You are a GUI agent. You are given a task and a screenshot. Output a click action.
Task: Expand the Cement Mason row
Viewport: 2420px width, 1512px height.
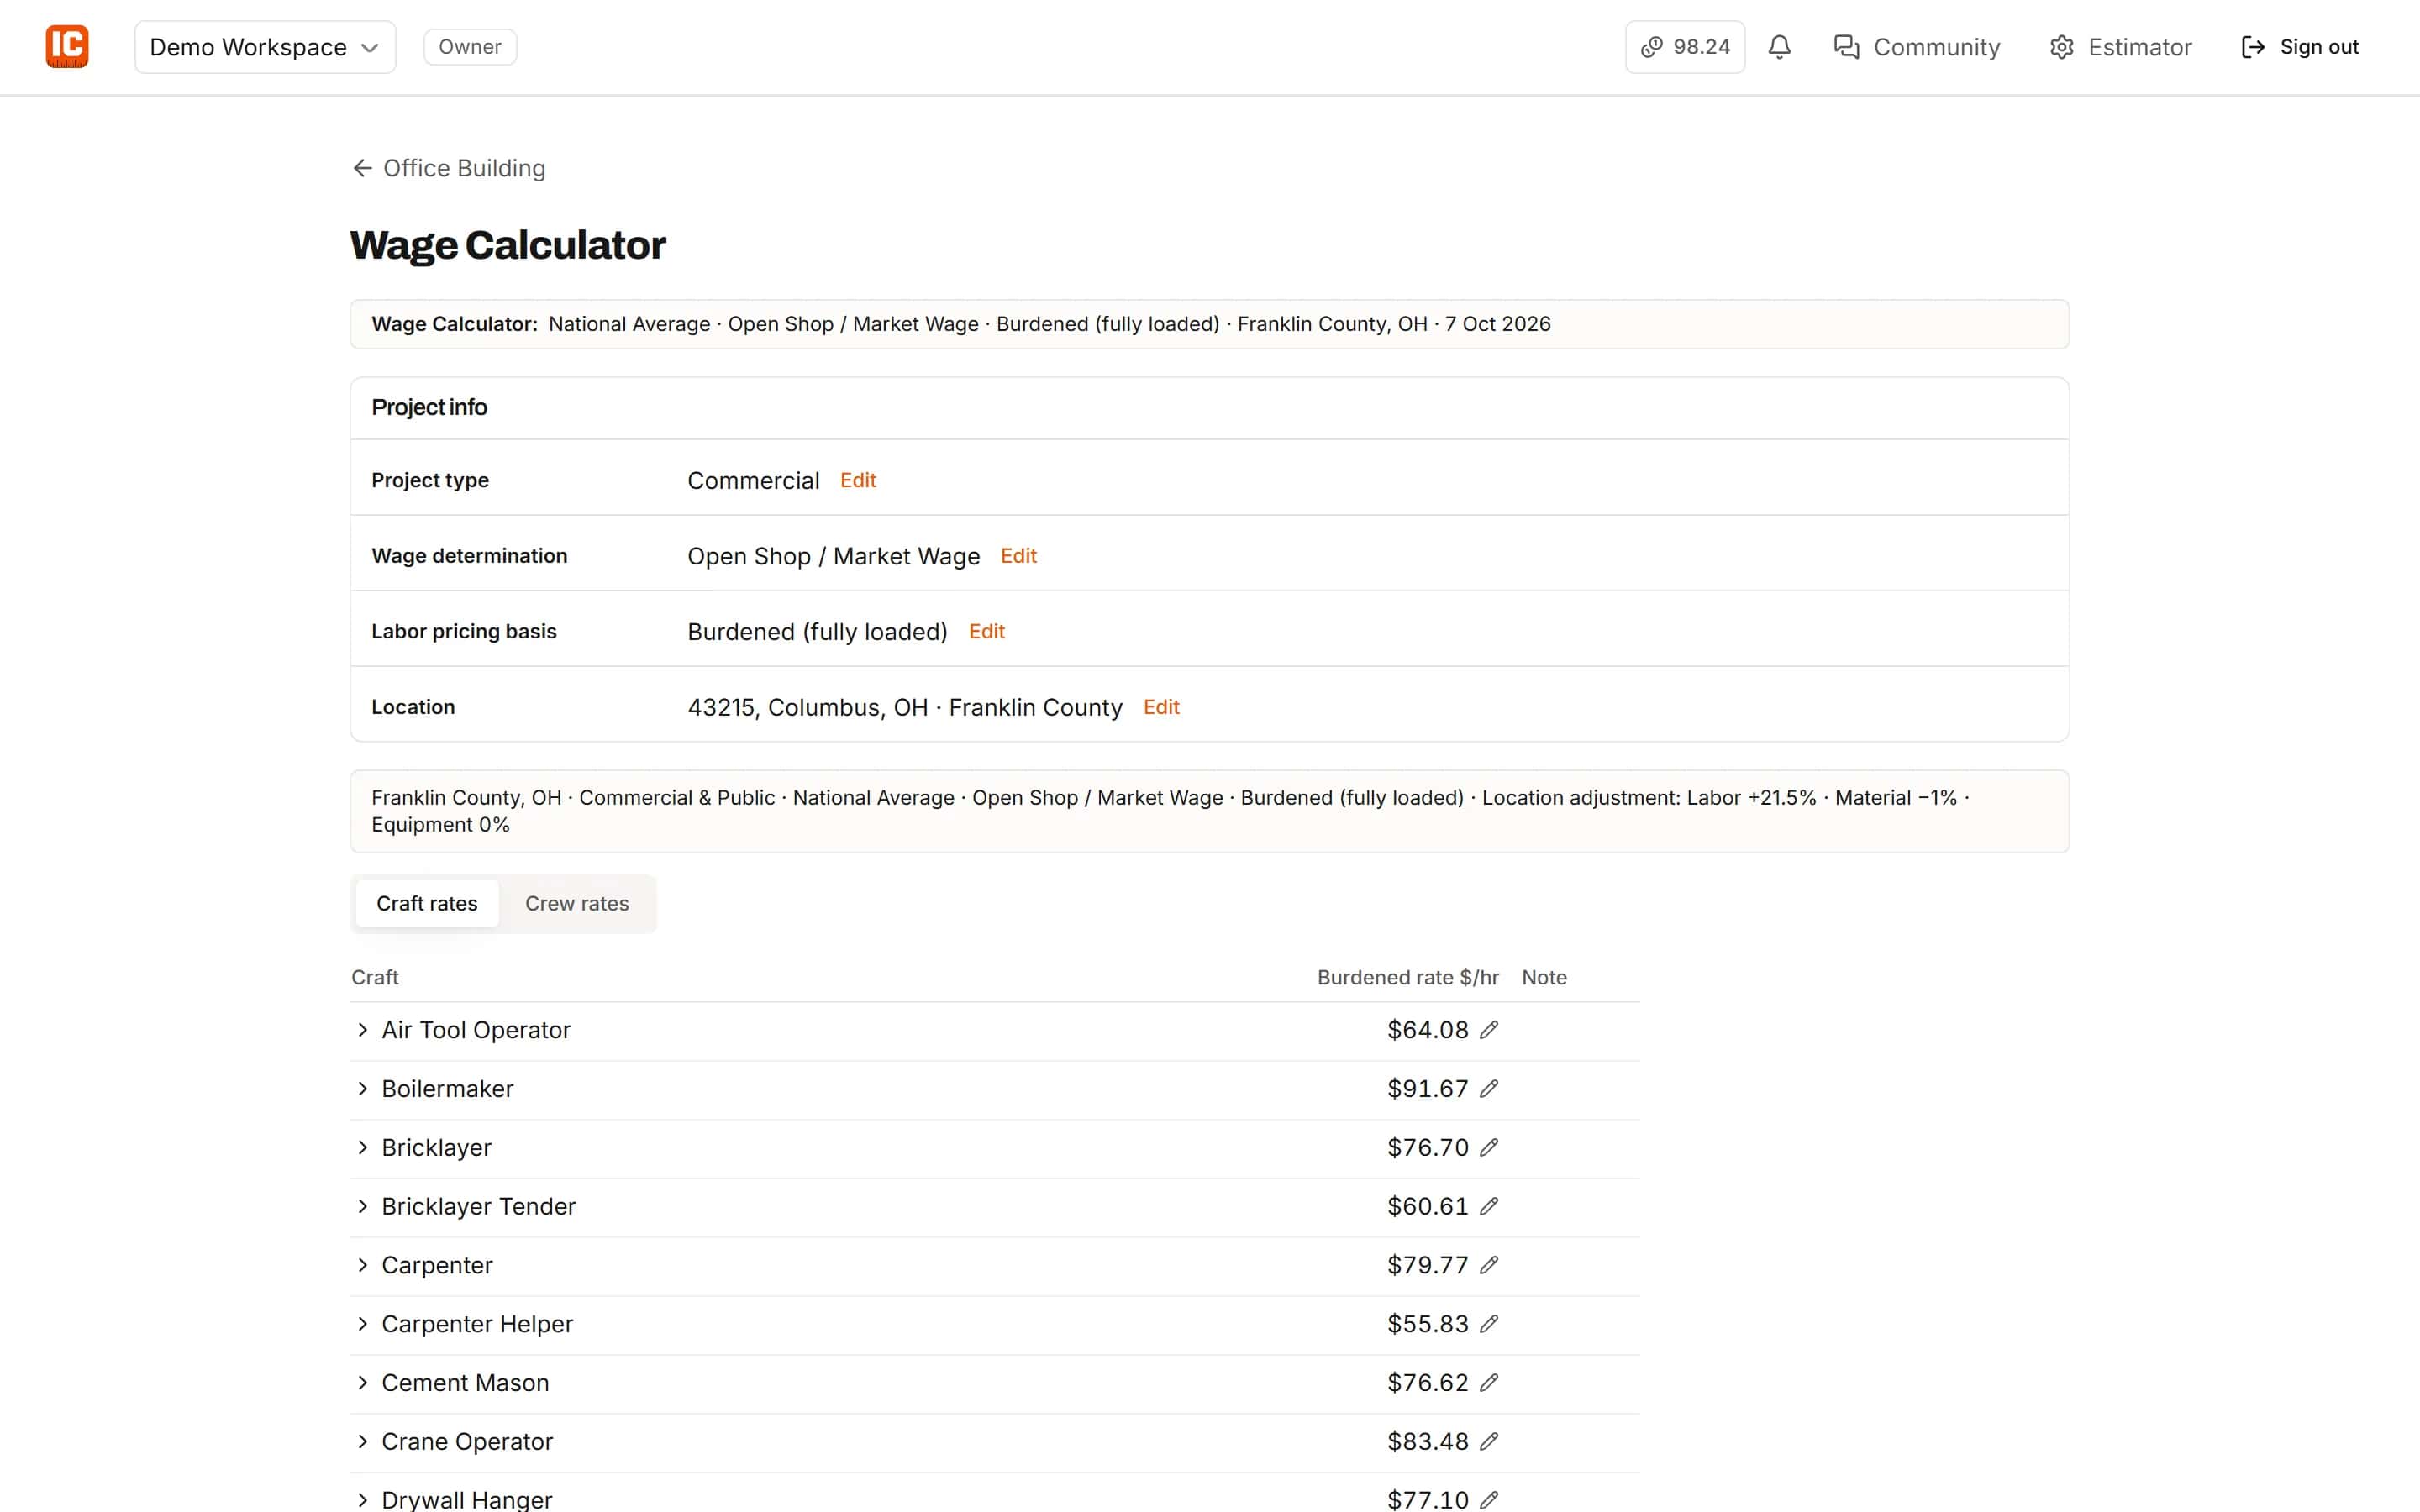(362, 1383)
